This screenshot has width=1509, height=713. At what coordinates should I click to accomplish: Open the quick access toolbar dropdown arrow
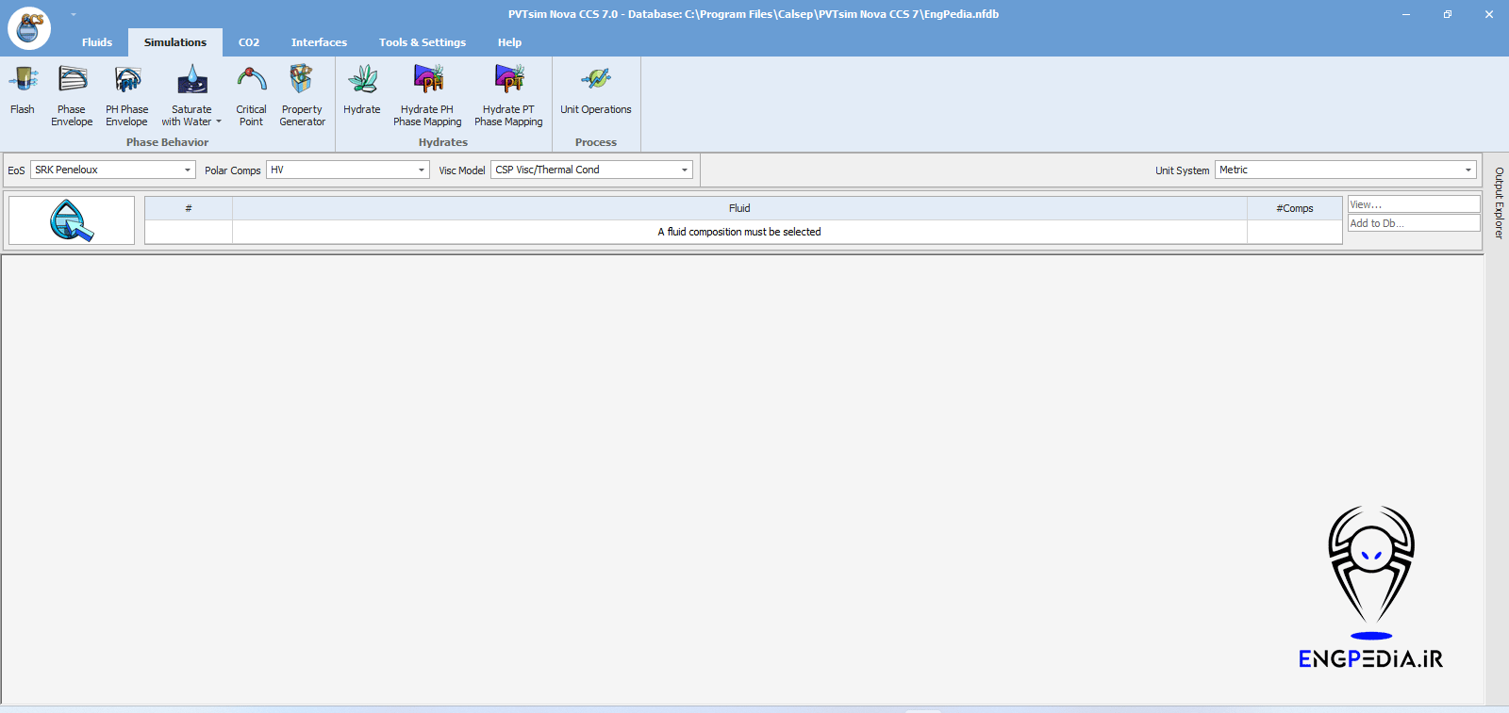(x=74, y=14)
